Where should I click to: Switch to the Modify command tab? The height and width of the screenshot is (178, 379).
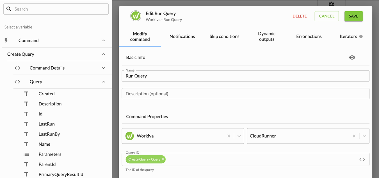point(140,37)
